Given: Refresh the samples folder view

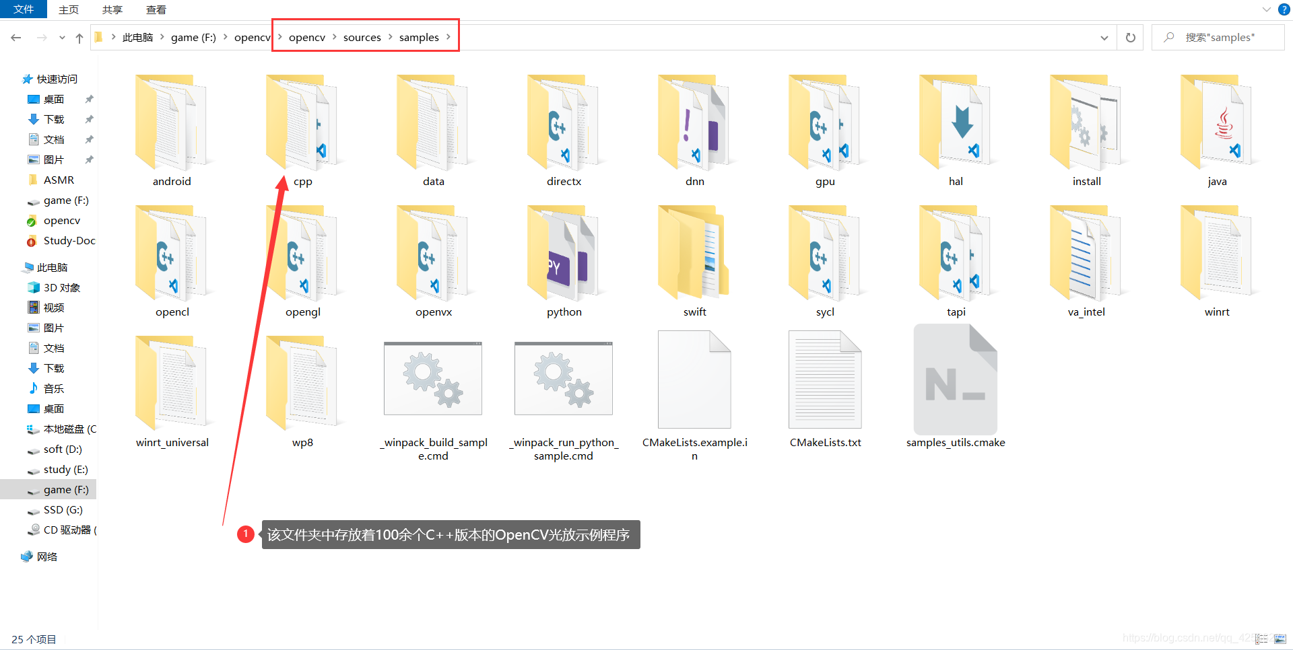Looking at the screenshot, I should click(1131, 38).
